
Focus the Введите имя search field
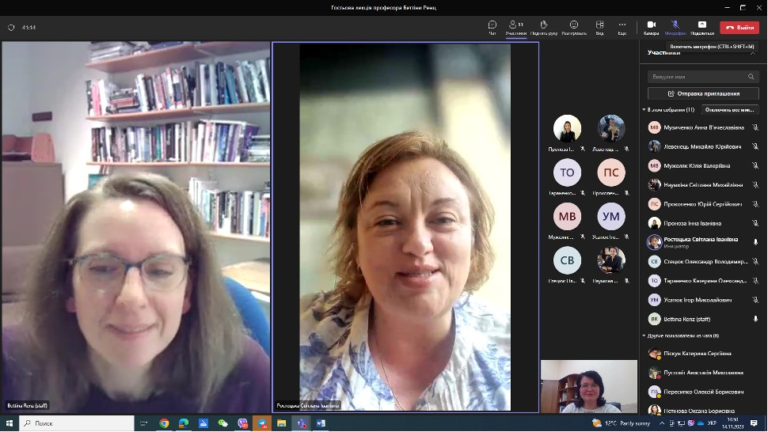(703, 77)
